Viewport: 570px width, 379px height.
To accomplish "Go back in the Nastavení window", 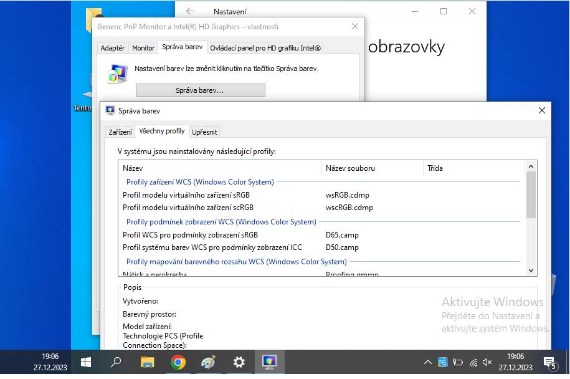I will pyautogui.click(x=190, y=11).
